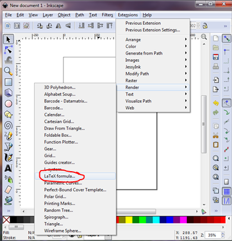The height and width of the screenshot is (241, 232).
Task: Open the File menu
Action: (8, 15)
